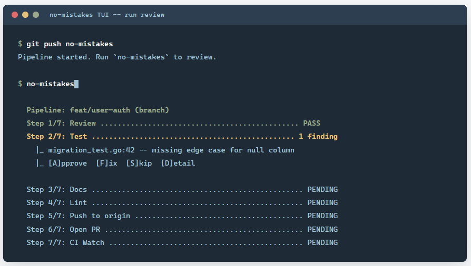The width and height of the screenshot is (471, 266).
Task: Choose the [S]kip action
Action: (139, 163)
